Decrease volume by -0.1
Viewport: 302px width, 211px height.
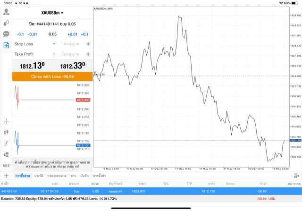(x=20, y=34)
